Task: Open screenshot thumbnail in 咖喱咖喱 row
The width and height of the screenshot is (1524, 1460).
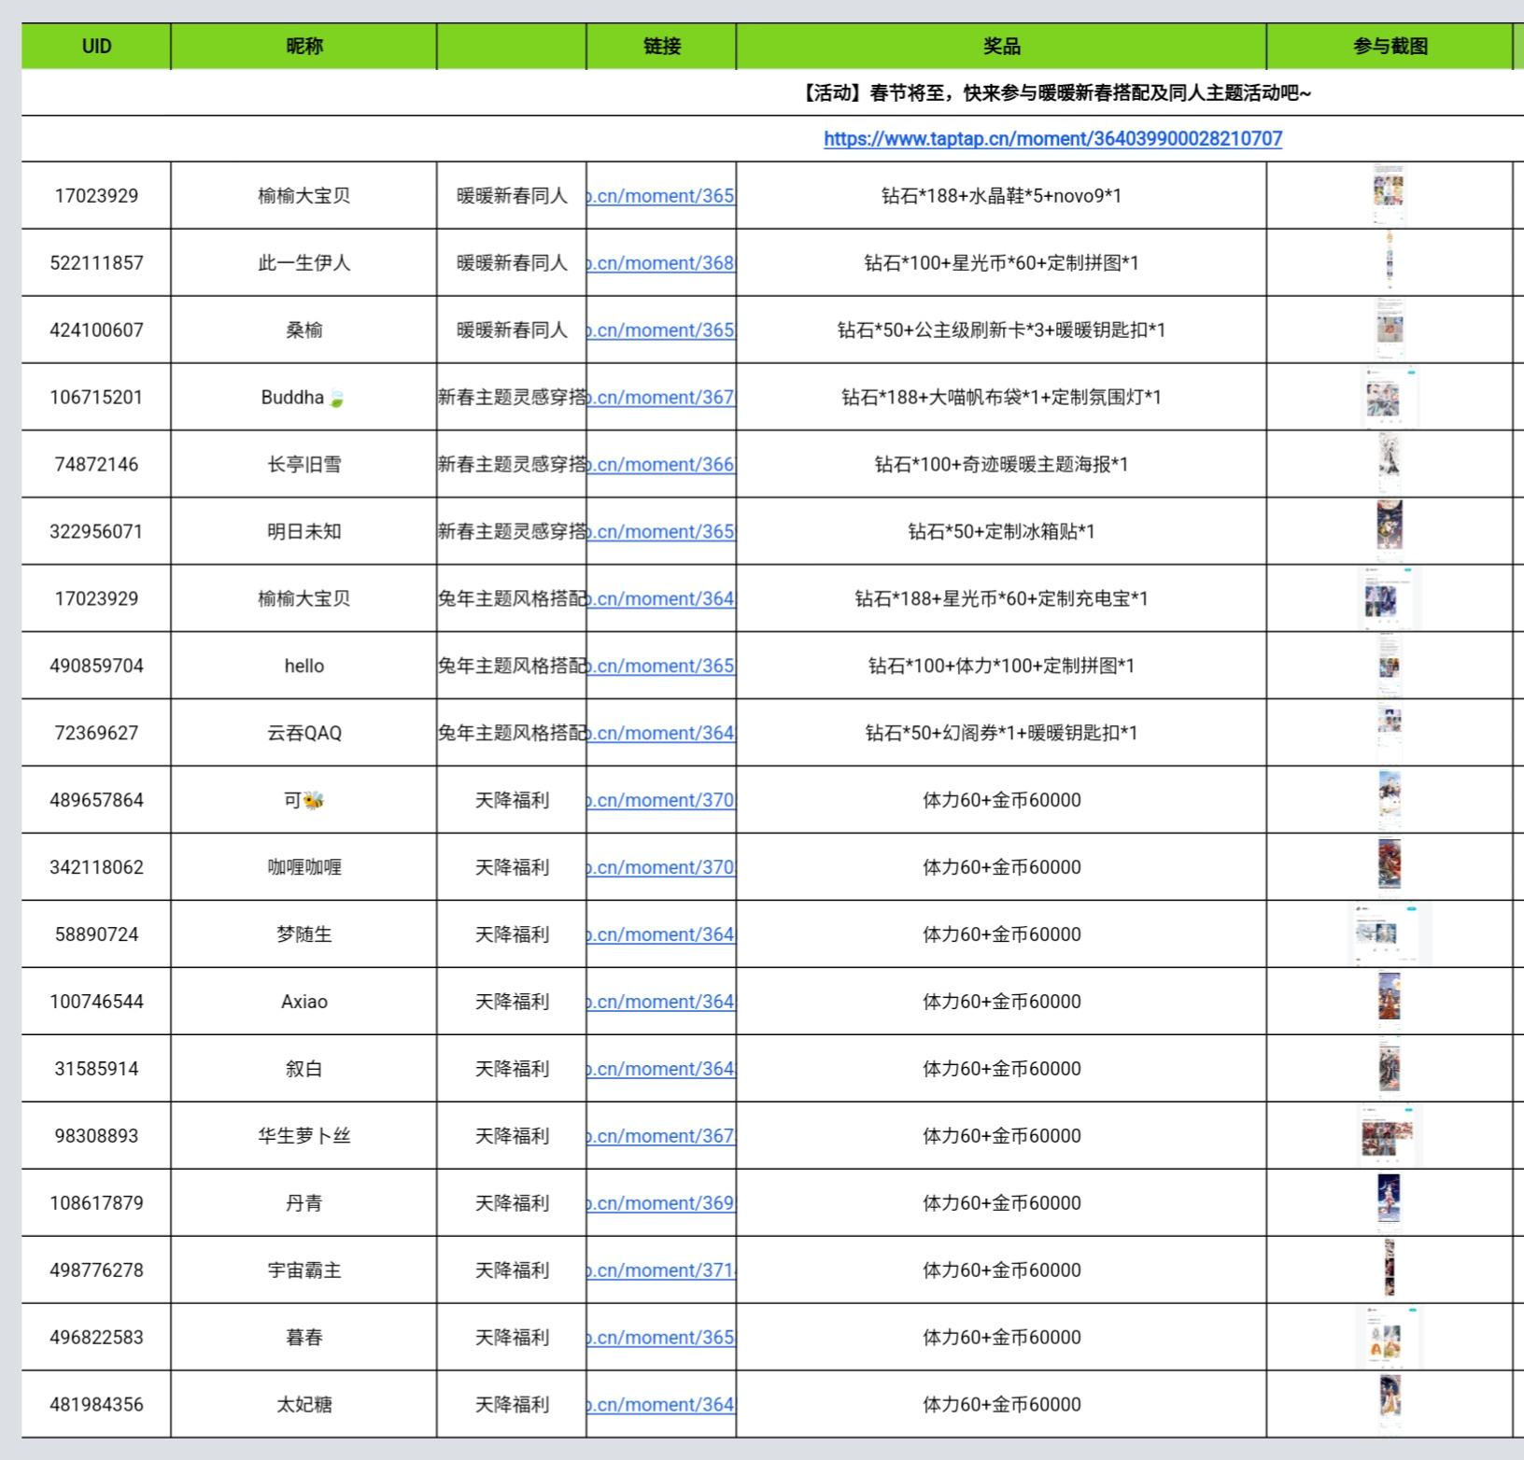Action: pyautogui.click(x=1390, y=867)
